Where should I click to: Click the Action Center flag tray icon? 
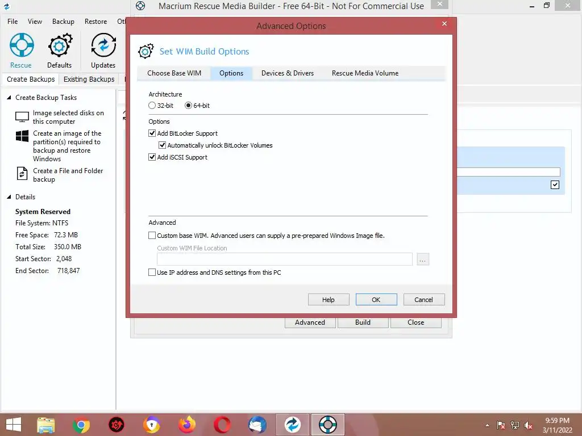tap(501, 425)
